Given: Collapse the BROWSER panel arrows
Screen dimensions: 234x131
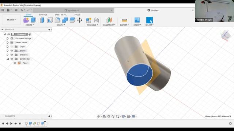Looking at the screenshot, I should (3, 29).
